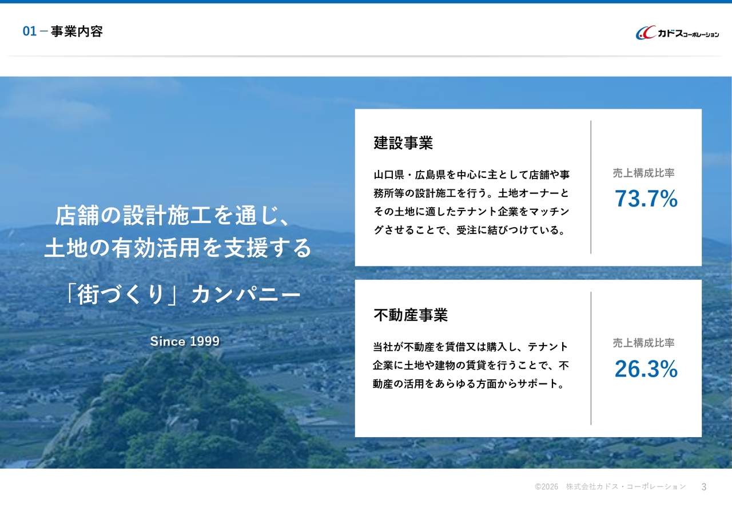Select the 建設事業 card heading

(403, 143)
